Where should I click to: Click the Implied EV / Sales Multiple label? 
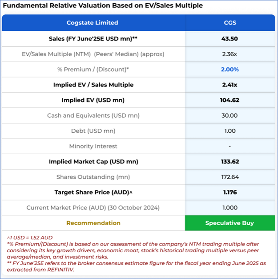pyautogui.click(x=93, y=85)
